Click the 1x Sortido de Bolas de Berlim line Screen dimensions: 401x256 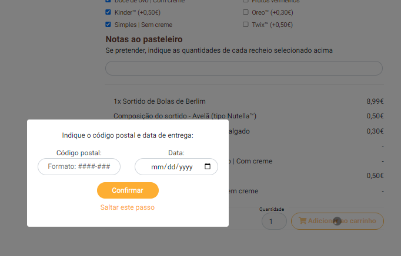pos(159,101)
